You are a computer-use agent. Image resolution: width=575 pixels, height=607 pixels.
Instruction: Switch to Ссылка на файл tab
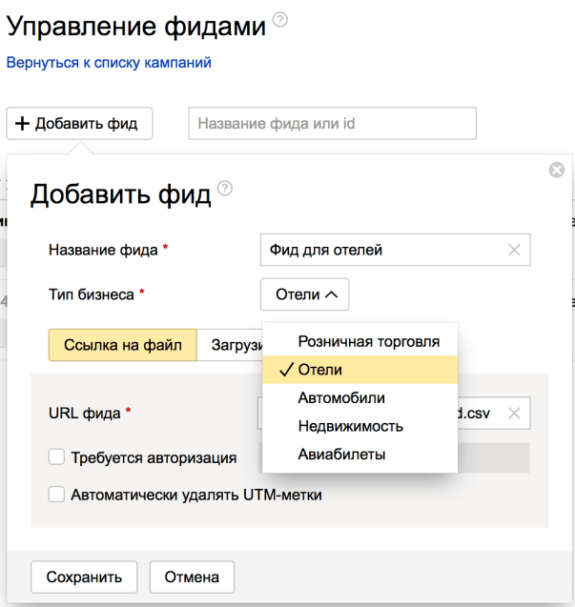(123, 345)
